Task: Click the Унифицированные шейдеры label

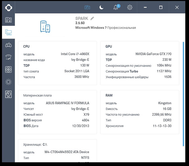Action: (x=127, y=77)
